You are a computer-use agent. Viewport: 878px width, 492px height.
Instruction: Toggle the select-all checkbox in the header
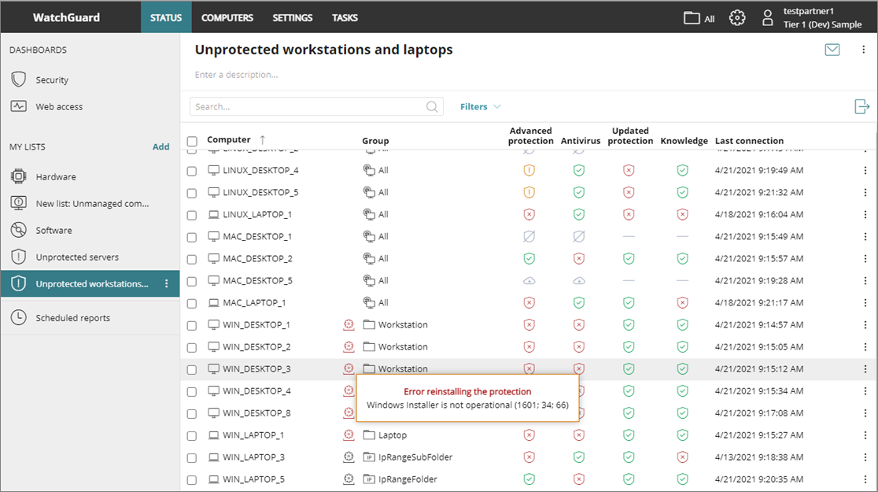(x=192, y=140)
